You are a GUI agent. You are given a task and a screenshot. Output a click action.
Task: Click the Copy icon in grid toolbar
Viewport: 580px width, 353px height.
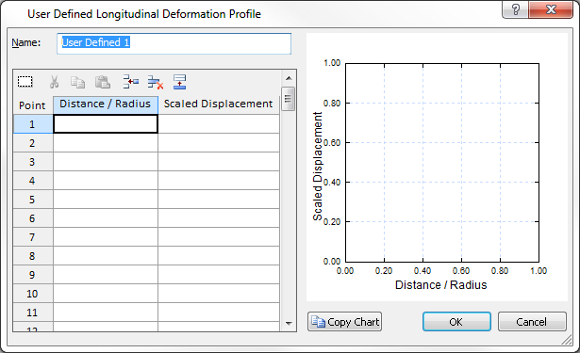77,82
